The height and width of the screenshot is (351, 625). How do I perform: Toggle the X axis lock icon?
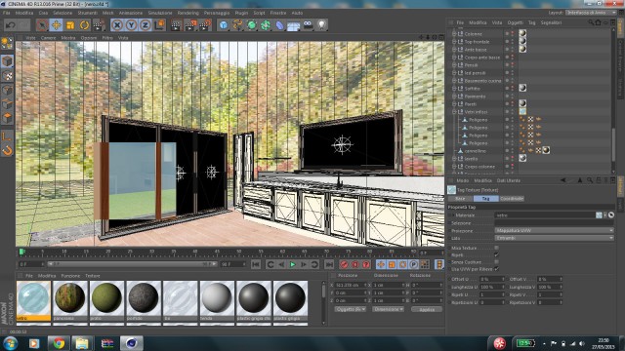coord(117,25)
